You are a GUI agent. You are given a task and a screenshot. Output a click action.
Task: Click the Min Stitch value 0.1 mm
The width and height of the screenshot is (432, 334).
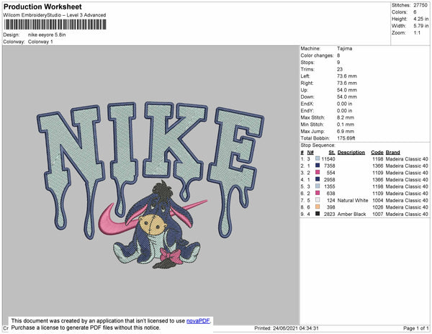pos(346,125)
